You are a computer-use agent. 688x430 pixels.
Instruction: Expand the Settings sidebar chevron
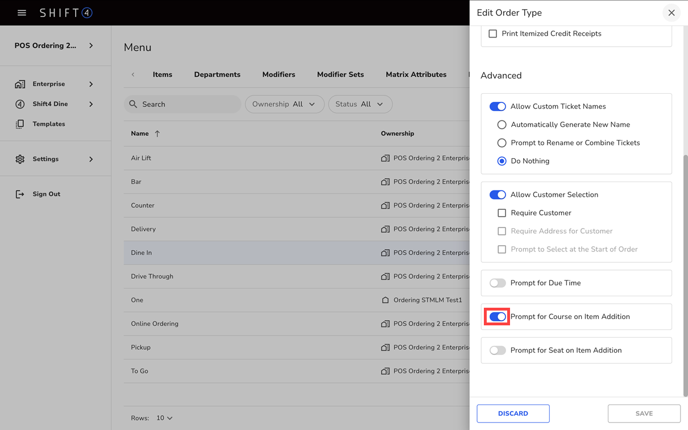click(91, 159)
